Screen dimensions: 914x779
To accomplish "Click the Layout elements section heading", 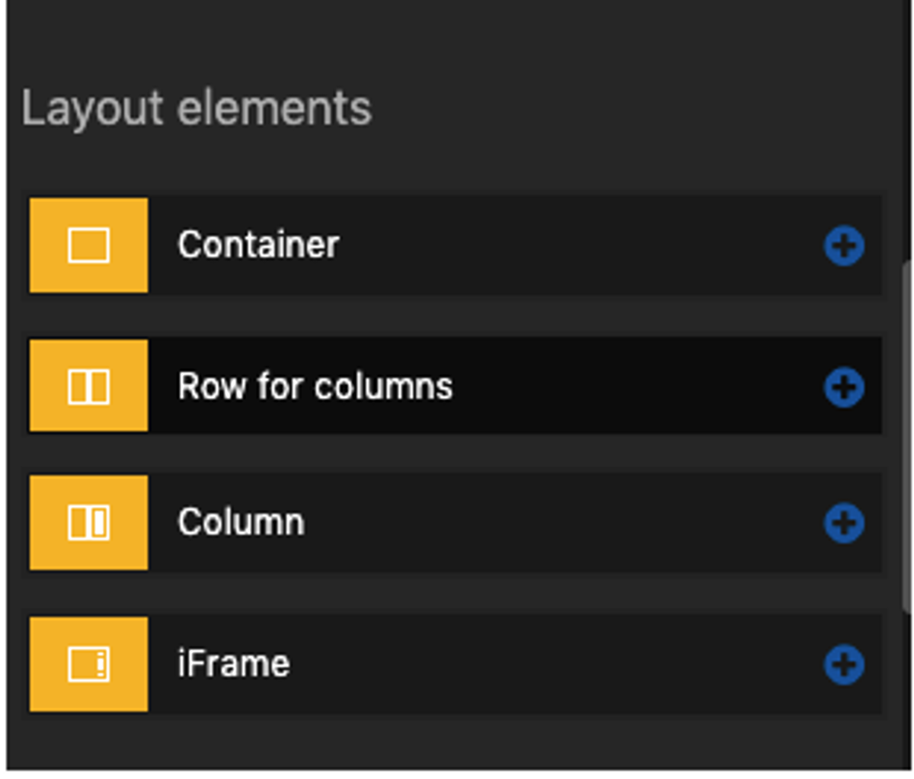I will 197,108.
